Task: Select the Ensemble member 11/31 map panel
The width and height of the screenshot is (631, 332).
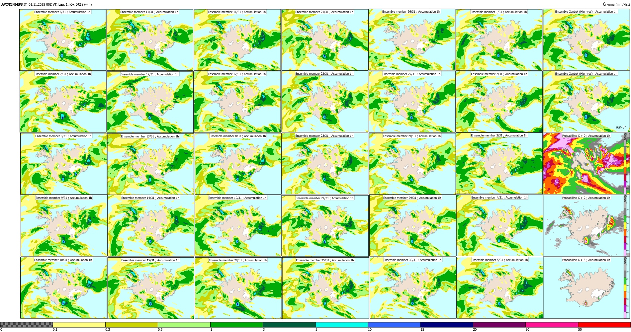Action: 150,40
